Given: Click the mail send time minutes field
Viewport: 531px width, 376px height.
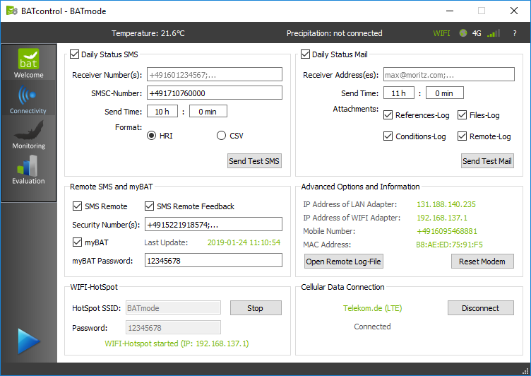Looking at the screenshot, I should (x=444, y=93).
